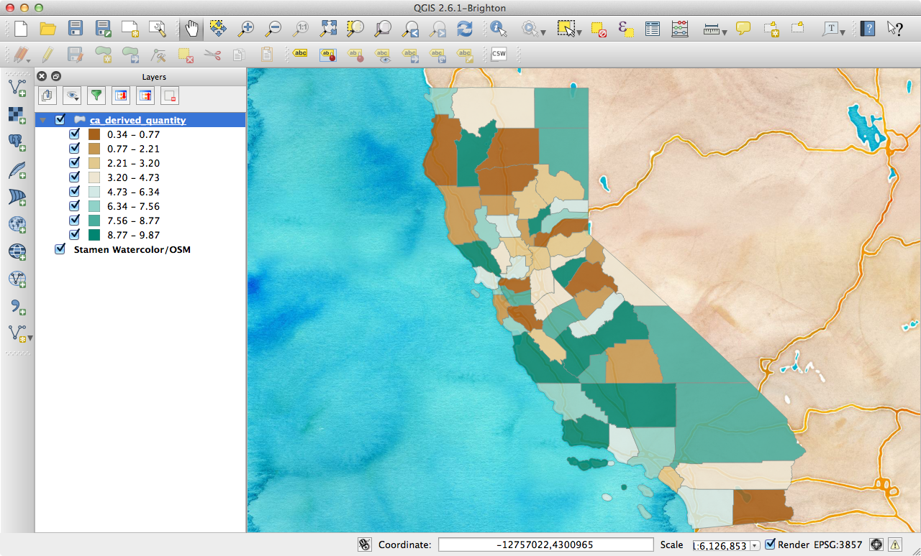
Task: Add Delimited Text Layer comma icon
Action: [x=17, y=307]
